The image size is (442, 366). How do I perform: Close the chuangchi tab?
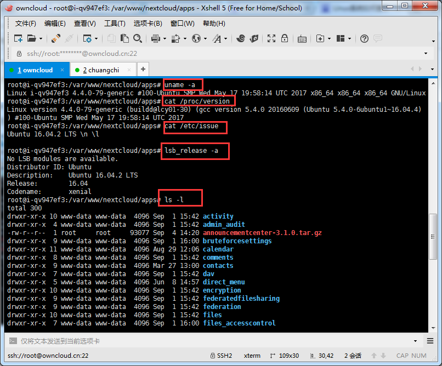click(129, 70)
